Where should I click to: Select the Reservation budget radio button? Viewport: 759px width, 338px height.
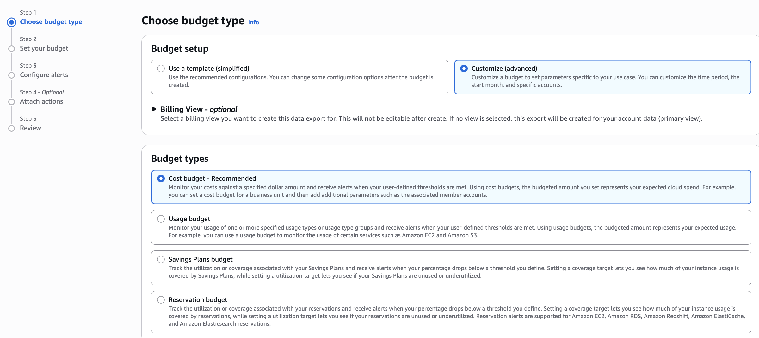161,300
